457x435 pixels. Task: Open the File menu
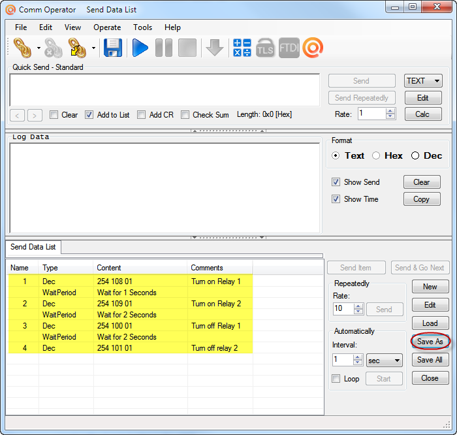pyautogui.click(x=21, y=27)
